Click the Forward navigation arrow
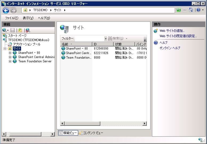This screenshot has height=144, width=207. (14, 11)
